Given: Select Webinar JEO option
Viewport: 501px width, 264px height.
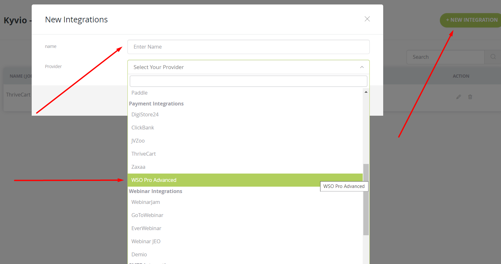Looking at the screenshot, I should coord(245,241).
